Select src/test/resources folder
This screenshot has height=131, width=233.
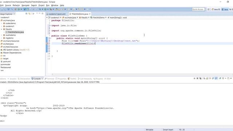tap(9, 47)
